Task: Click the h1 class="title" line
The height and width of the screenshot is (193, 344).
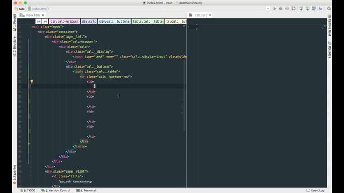Action: coord(67,176)
